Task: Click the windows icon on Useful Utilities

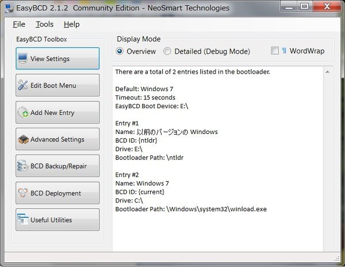Action: [x=23, y=219]
